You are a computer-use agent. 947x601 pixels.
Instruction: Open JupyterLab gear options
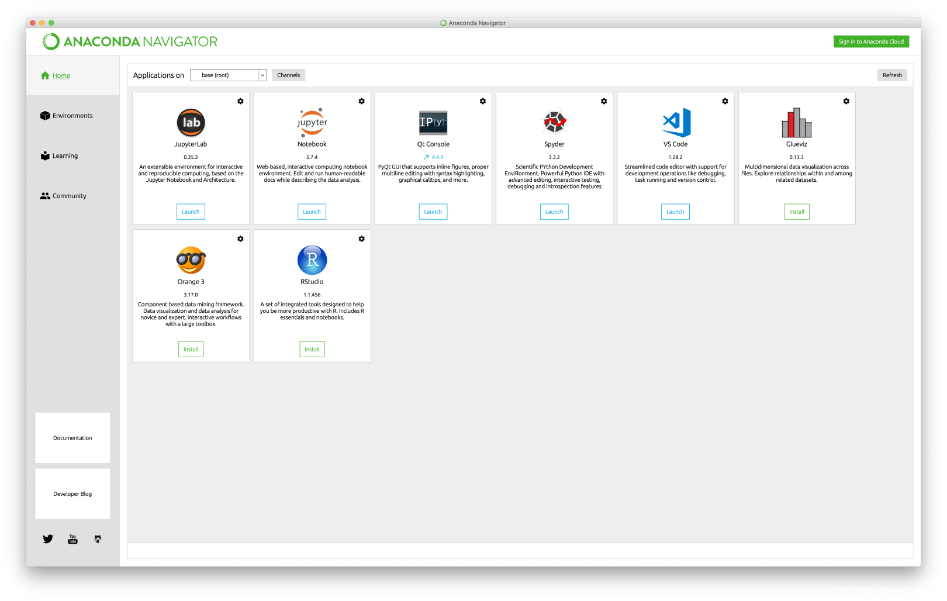click(240, 101)
